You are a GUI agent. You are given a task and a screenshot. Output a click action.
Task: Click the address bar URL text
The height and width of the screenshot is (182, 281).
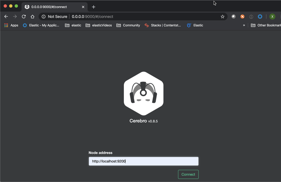[92, 17]
